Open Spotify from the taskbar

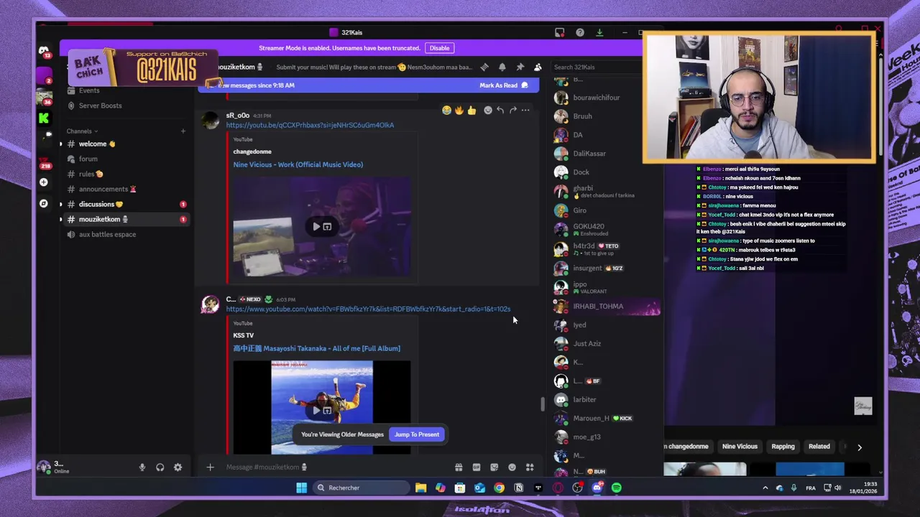(616, 488)
